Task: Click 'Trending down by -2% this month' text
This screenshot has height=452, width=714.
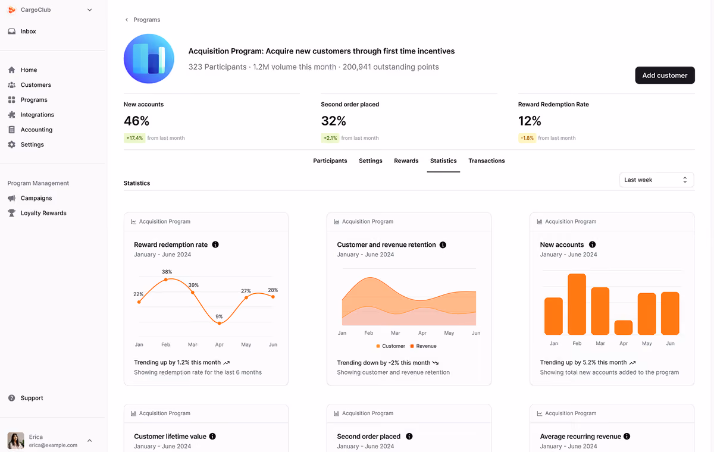Action: [384, 362]
